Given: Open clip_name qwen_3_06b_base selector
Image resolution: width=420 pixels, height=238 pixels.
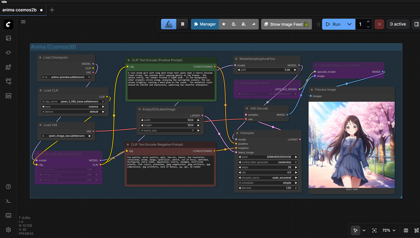Looking at the screenshot, I should tap(73, 101).
